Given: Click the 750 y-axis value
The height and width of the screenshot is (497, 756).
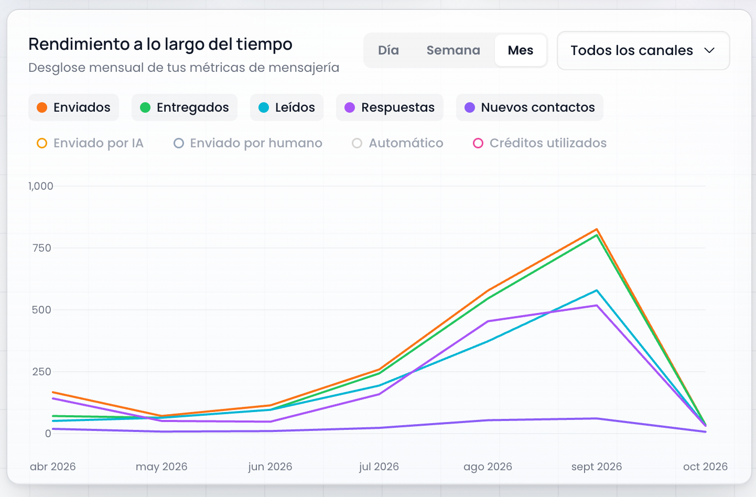Looking at the screenshot, I should click(42, 248).
